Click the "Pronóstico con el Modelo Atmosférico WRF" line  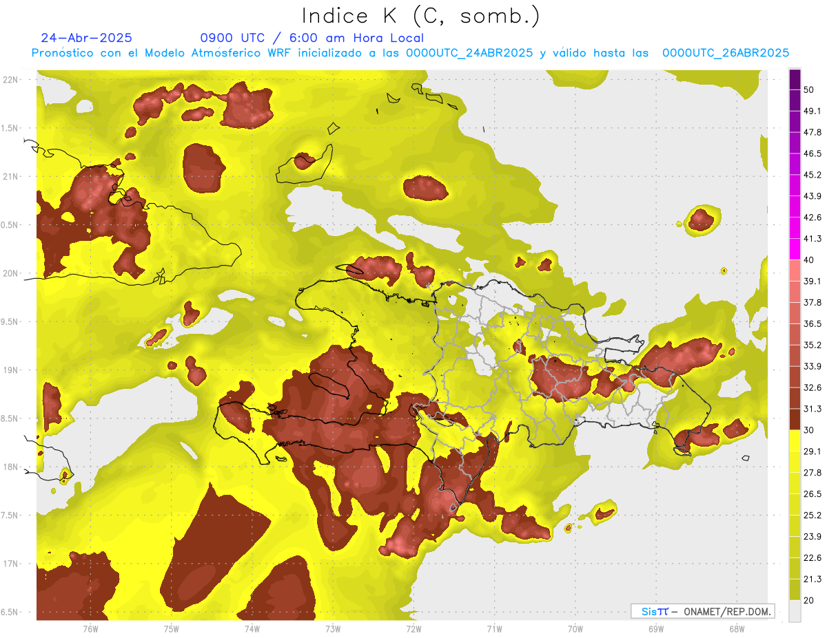tap(410, 53)
